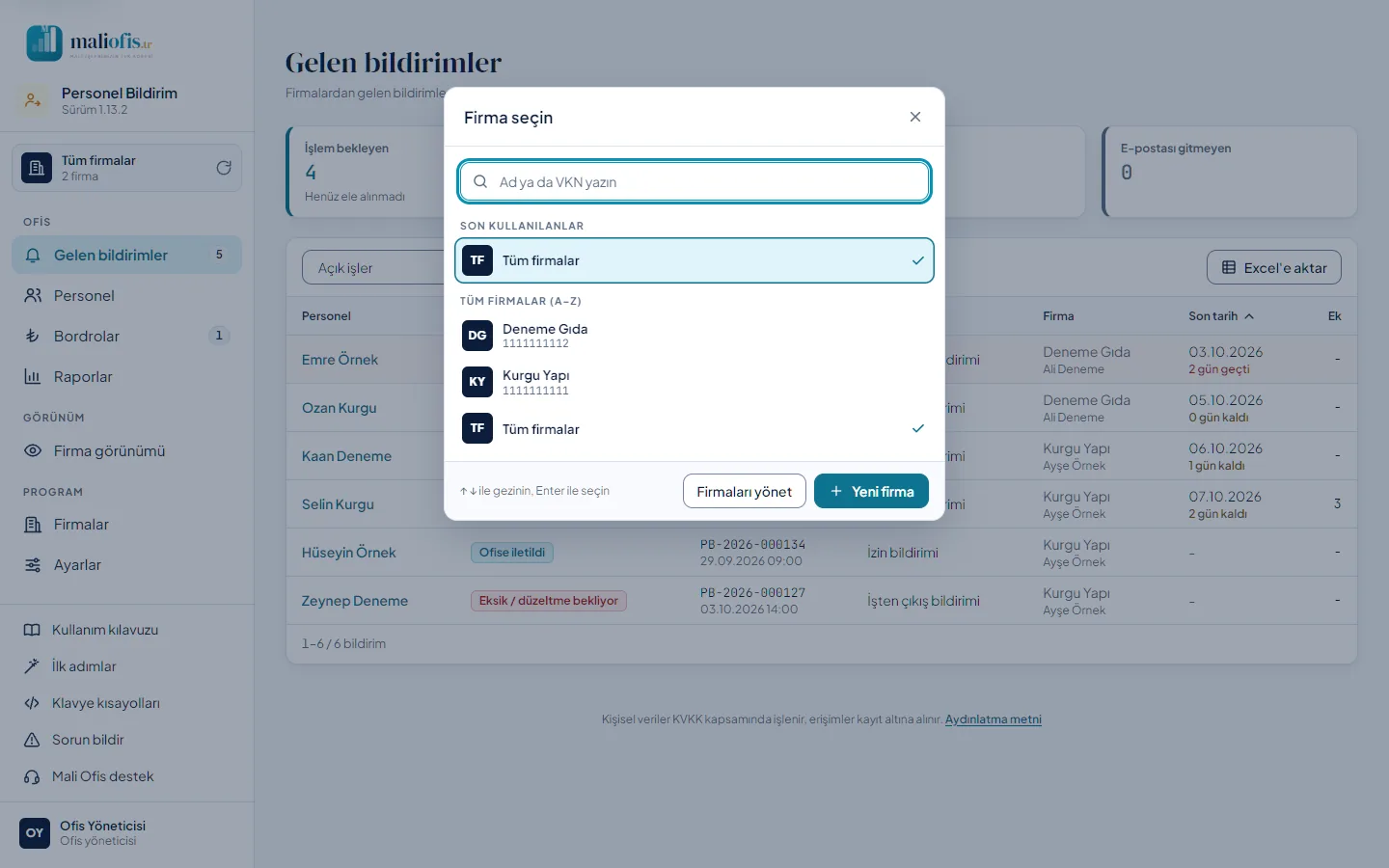Click the refresh icon next to Tüm firmalar
Image resolution: width=1389 pixels, height=868 pixels.
pos(224,168)
